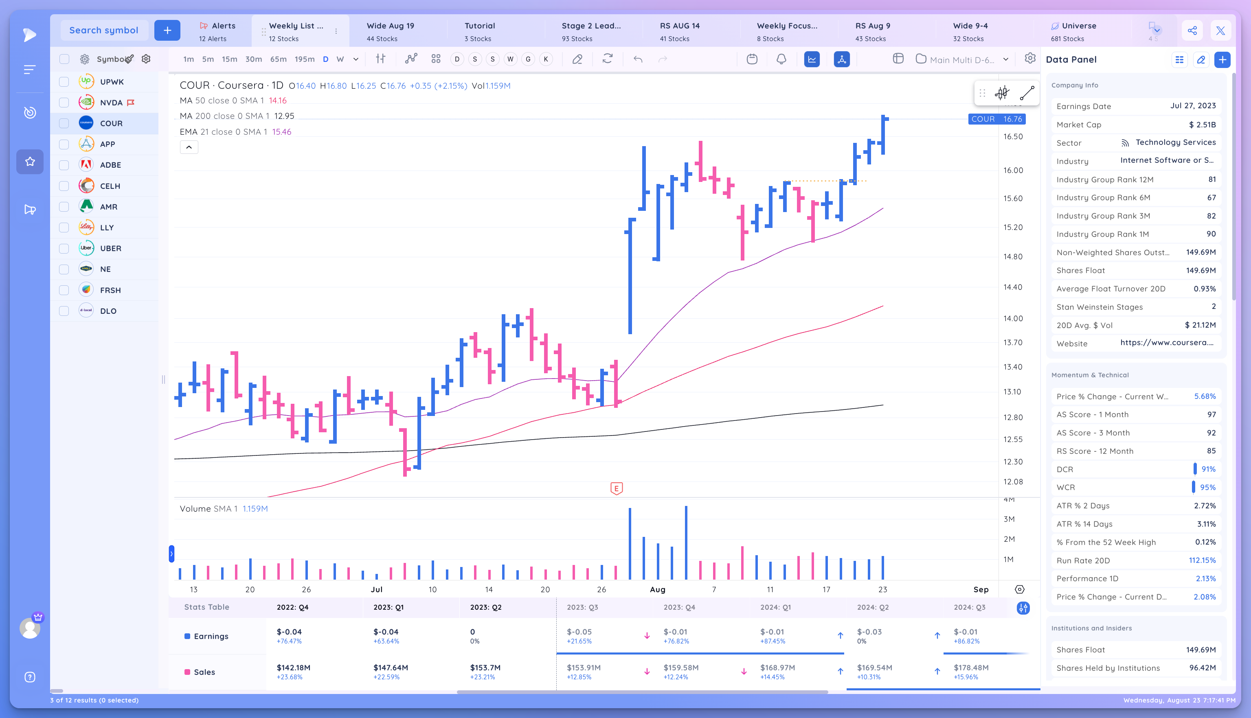This screenshot has width=1251, height=718.
Task: Open the Weekly List tab options menu
Action: (x=336, y=31)
